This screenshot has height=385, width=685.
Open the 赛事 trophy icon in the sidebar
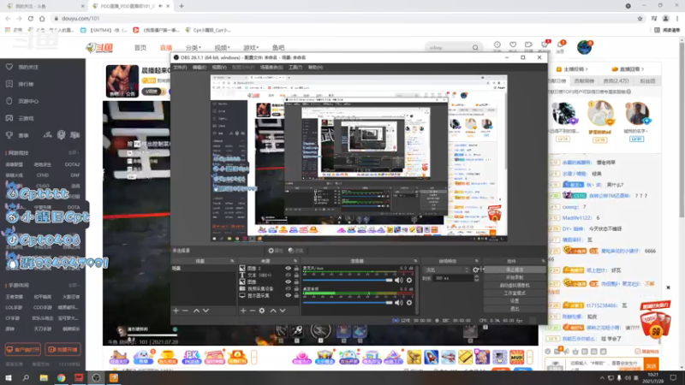(x=9, y=135)
